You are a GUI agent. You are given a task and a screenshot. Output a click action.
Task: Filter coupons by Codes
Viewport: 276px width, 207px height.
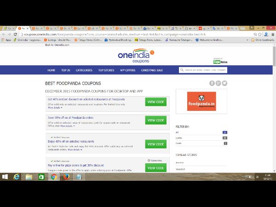tap(178, 138)
